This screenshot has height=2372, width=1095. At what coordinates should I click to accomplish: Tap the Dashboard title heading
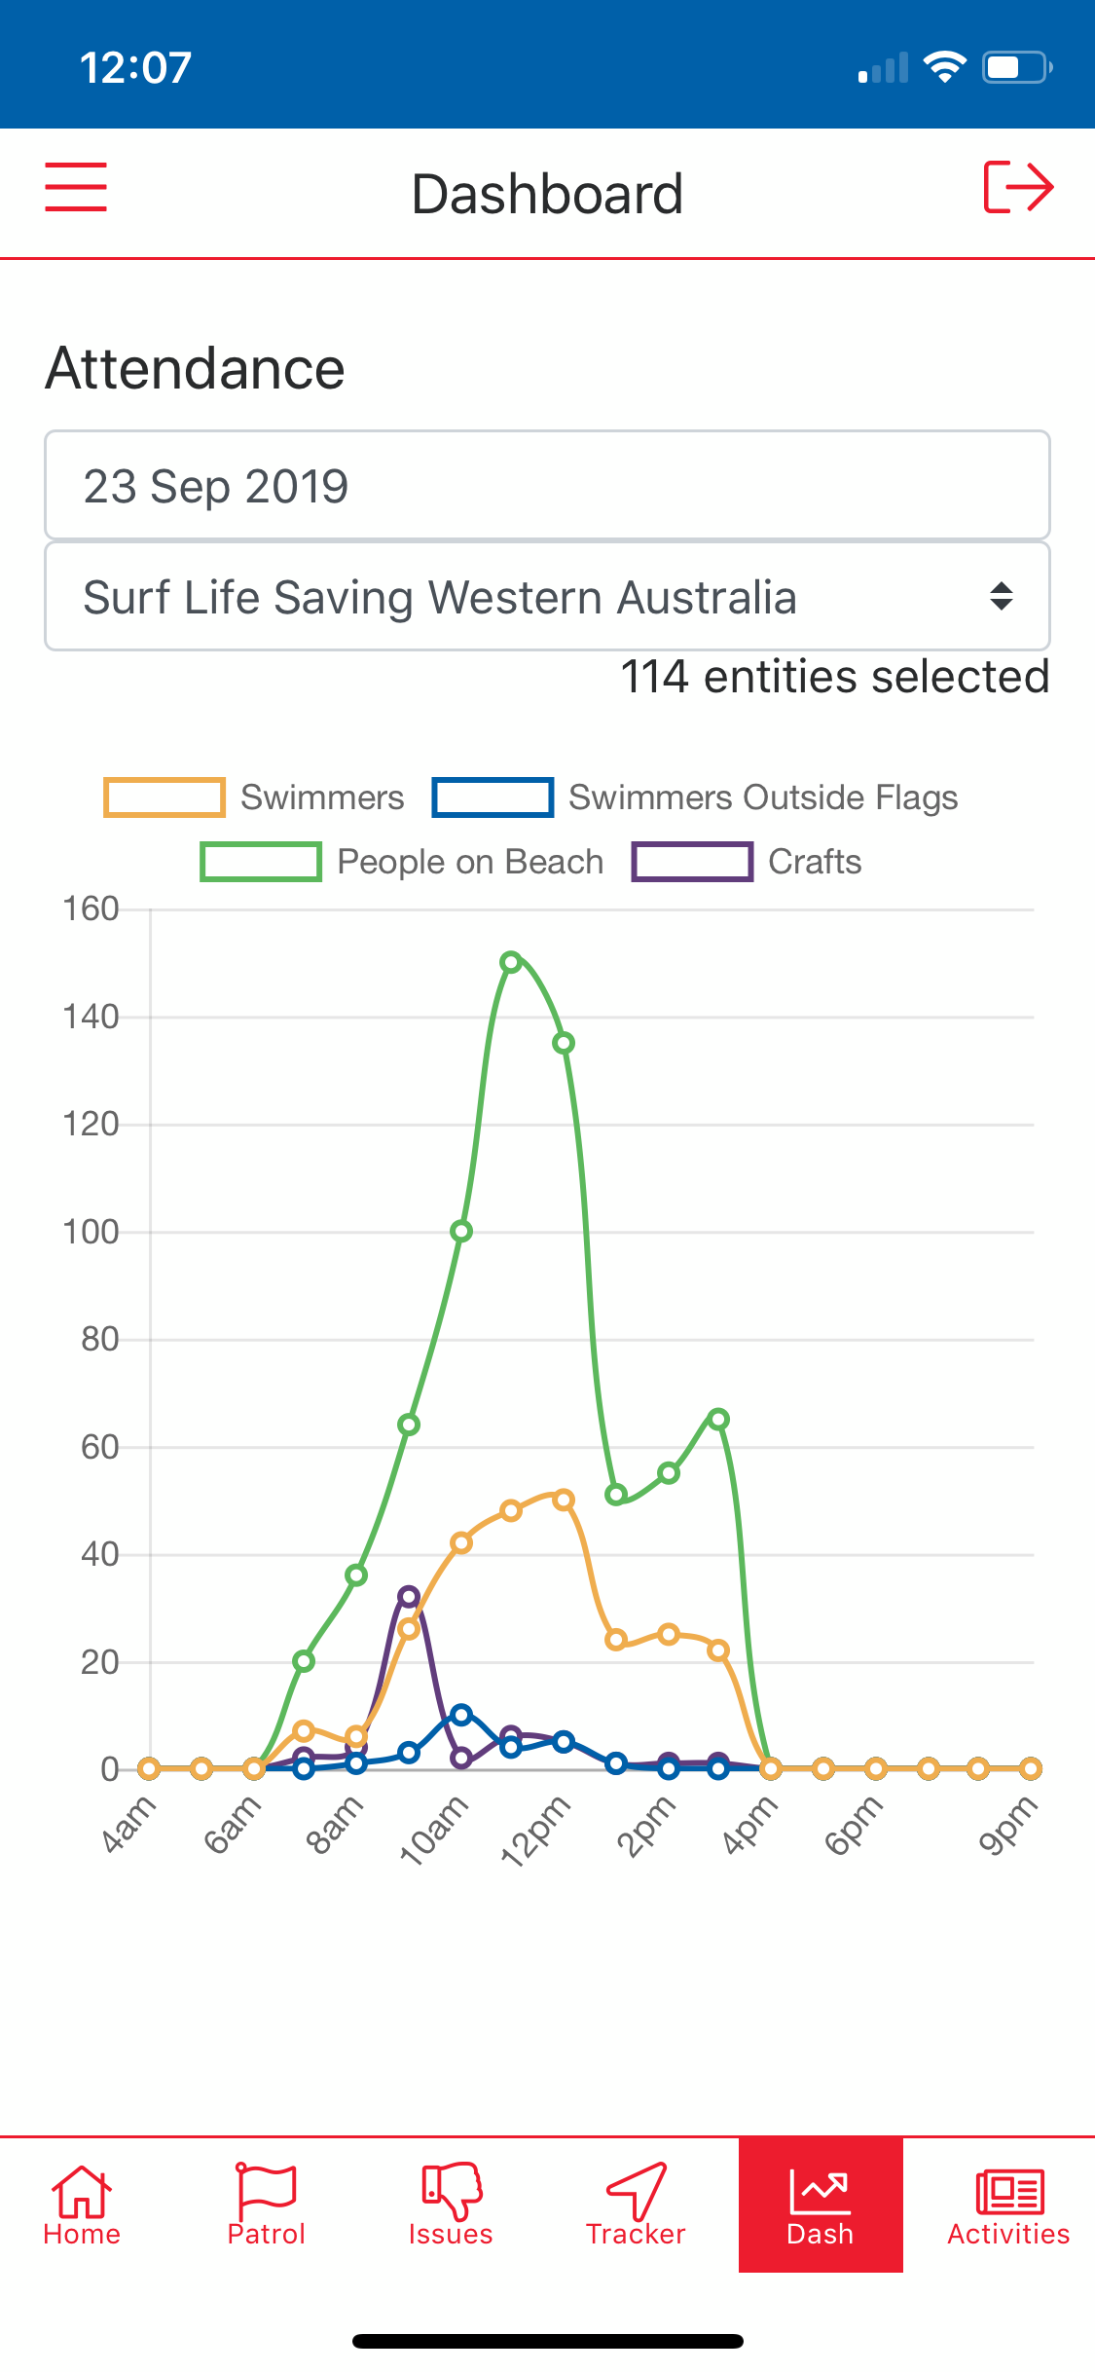(547, 194)
